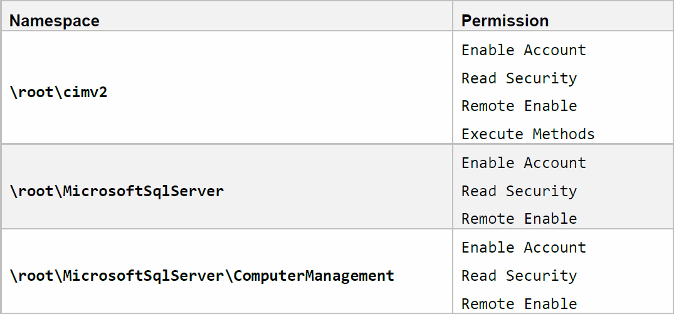
Task: Click the word Methods in Execute Methods
Action: [x=564, y=134]
